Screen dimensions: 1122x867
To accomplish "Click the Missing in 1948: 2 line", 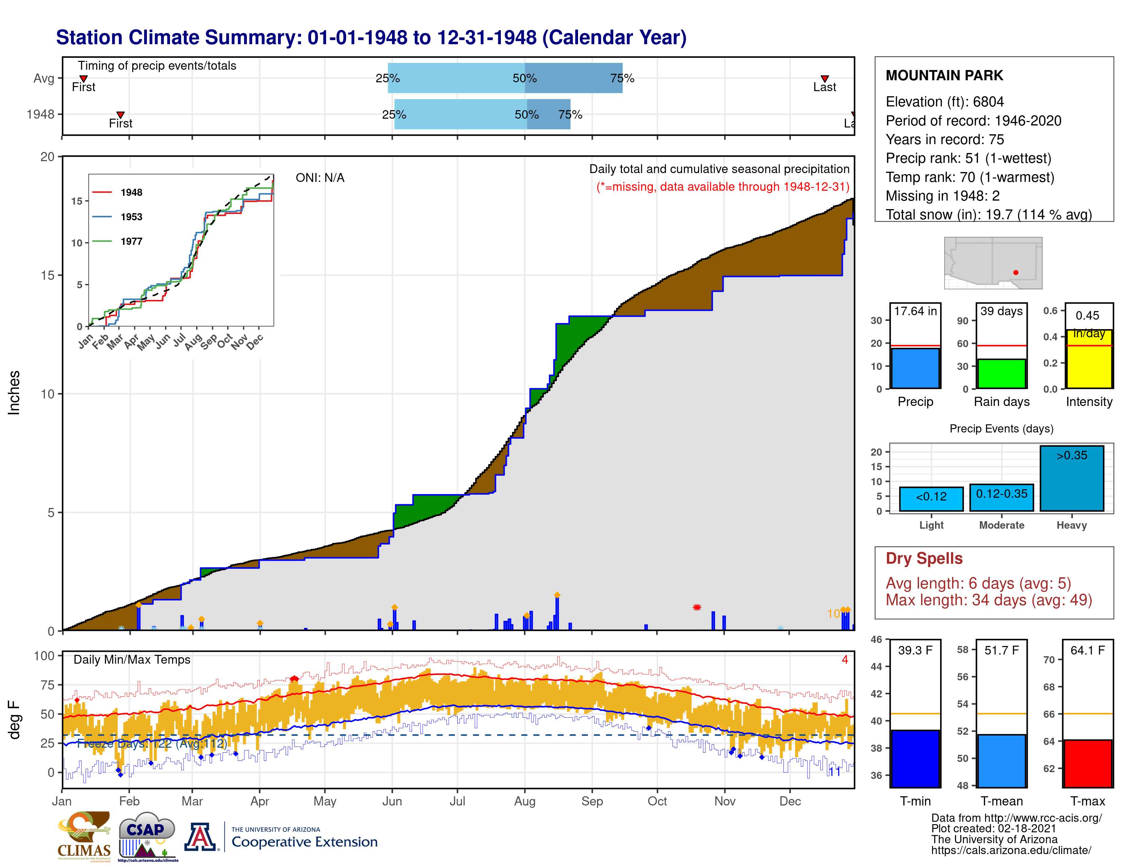I will tap(943, 196).
